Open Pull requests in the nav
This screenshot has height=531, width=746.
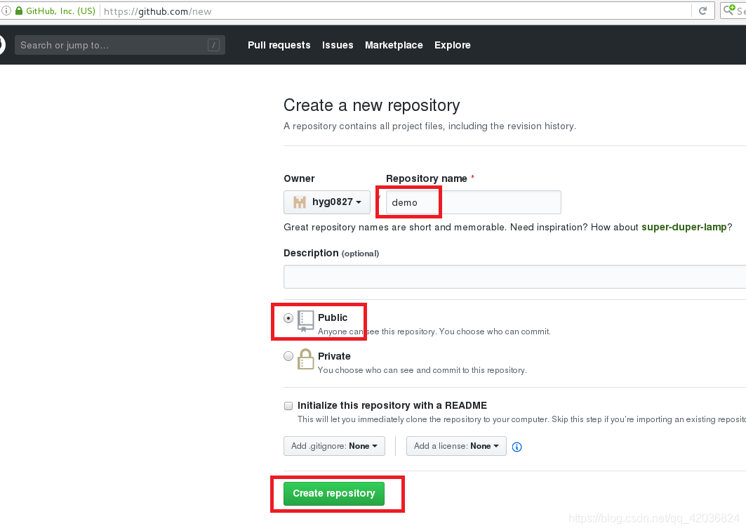279,45
